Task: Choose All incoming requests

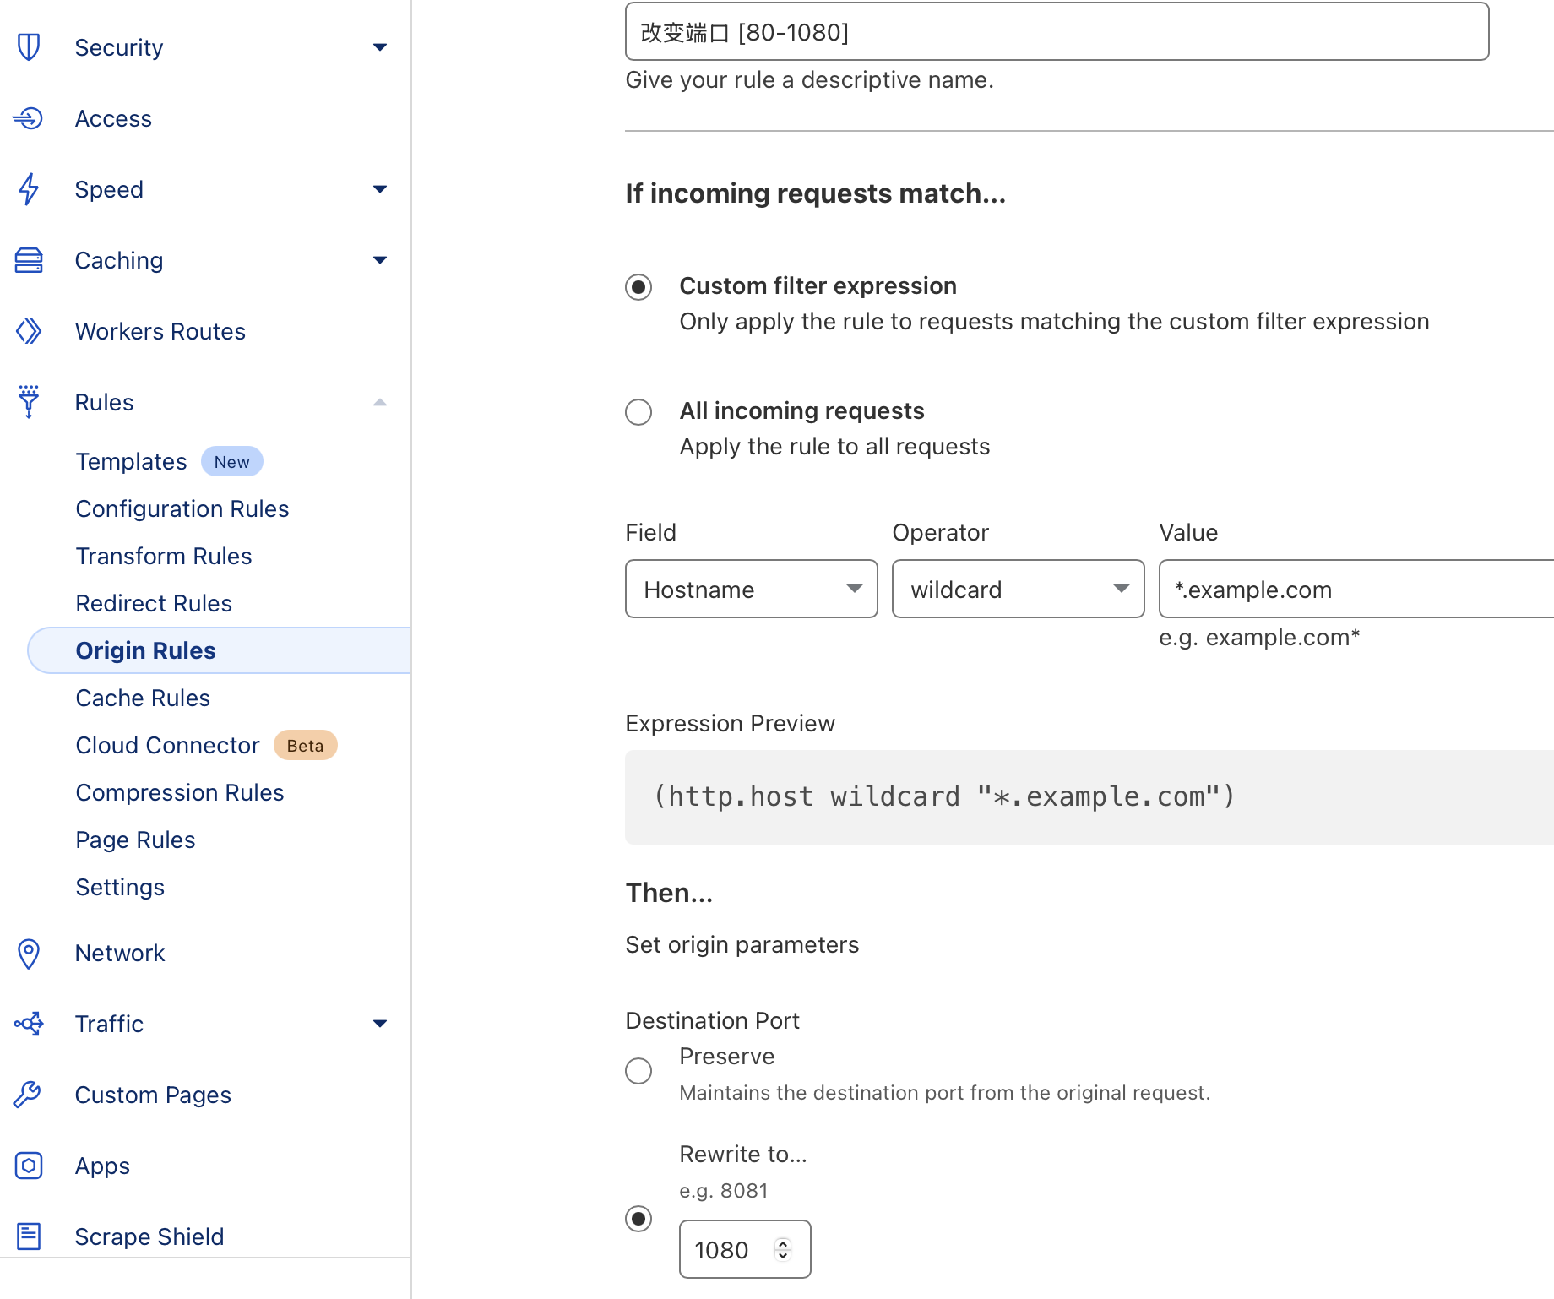Action: point(638,412)
